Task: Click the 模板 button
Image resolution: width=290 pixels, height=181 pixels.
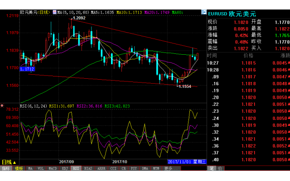Action: 19,168
